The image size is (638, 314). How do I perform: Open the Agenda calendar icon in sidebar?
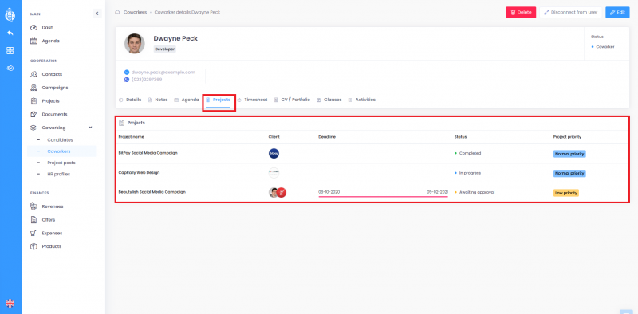(34, 41)
